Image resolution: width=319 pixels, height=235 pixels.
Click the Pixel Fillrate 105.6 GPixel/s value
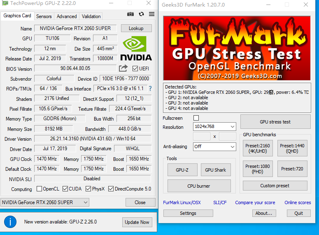53,109
